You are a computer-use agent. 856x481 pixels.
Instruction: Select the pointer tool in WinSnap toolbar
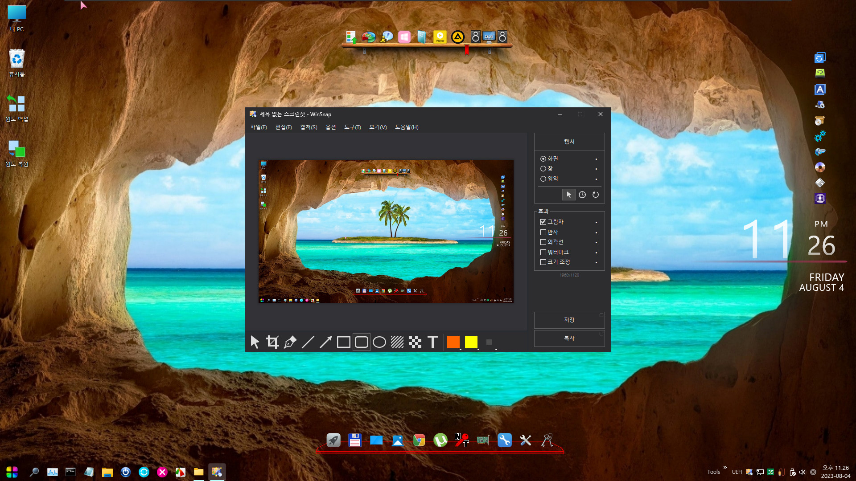click(255, 342)
